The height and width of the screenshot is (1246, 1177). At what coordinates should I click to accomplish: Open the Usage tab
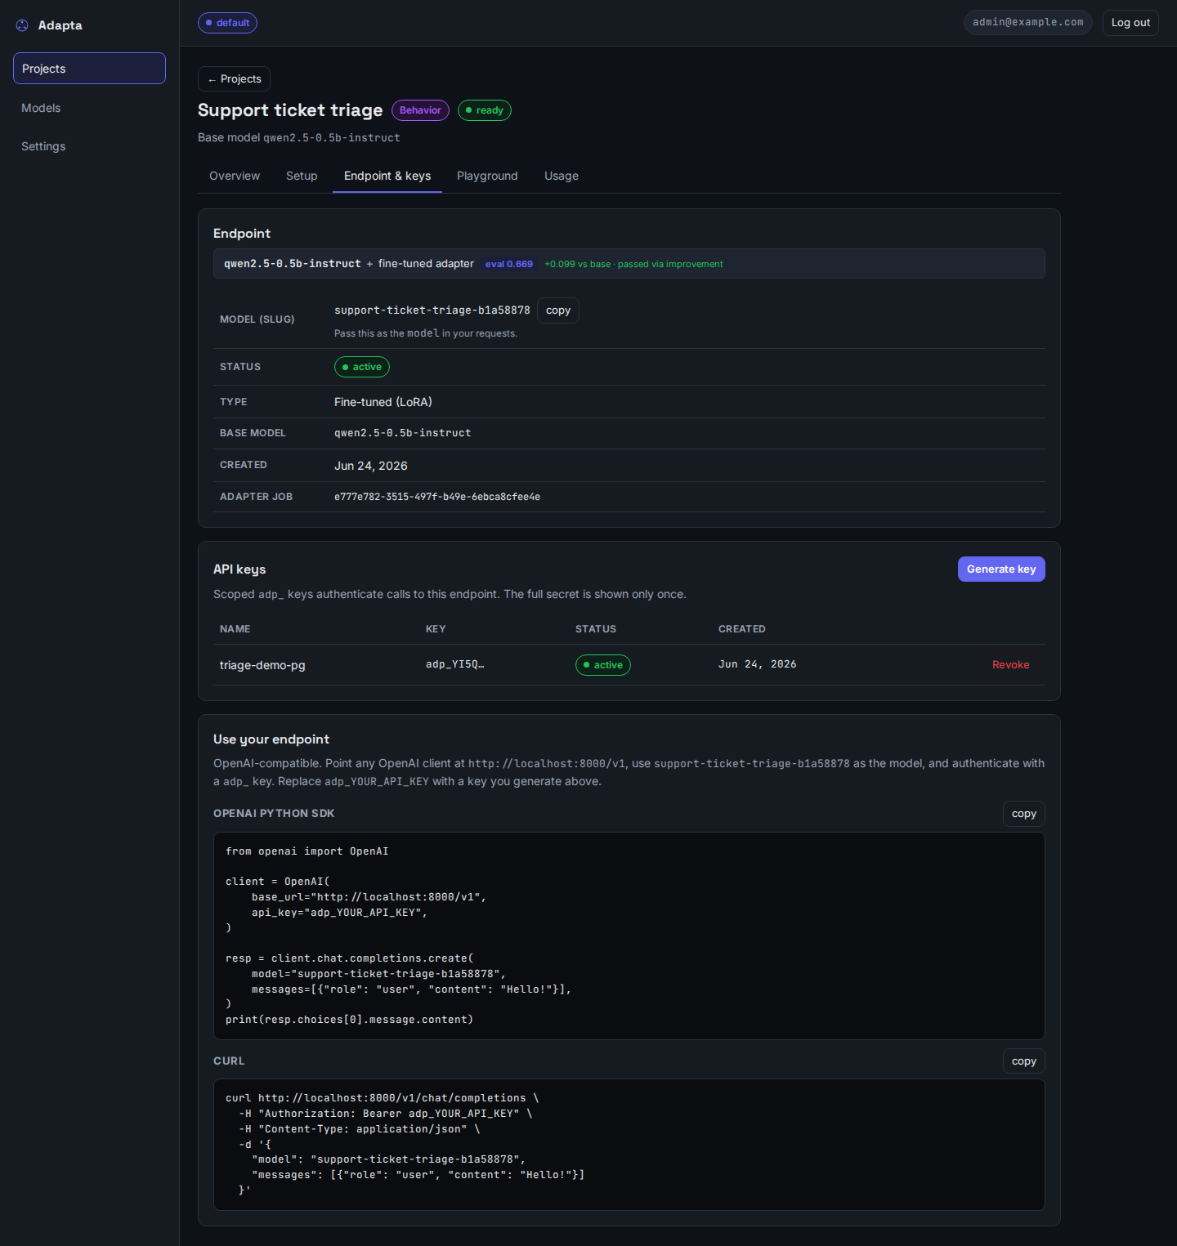[x=562, y=176]
